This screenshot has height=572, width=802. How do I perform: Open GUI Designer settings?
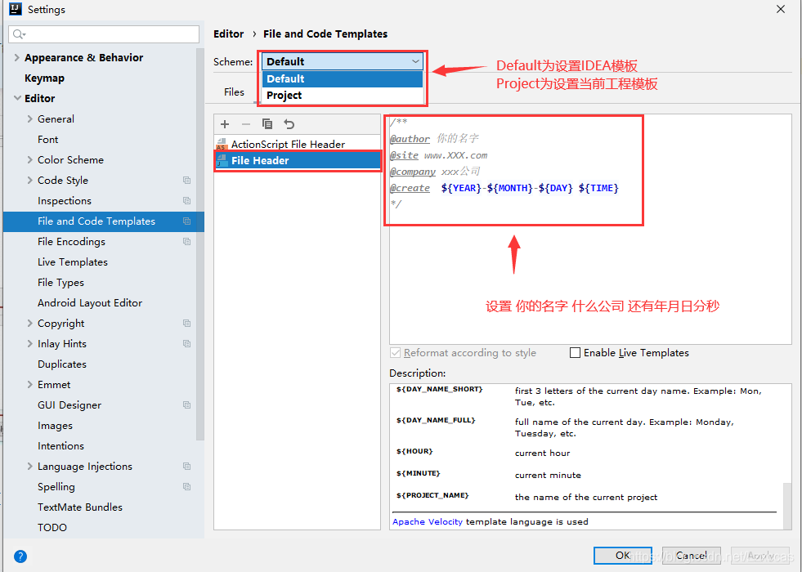click(x=69, y=404)
